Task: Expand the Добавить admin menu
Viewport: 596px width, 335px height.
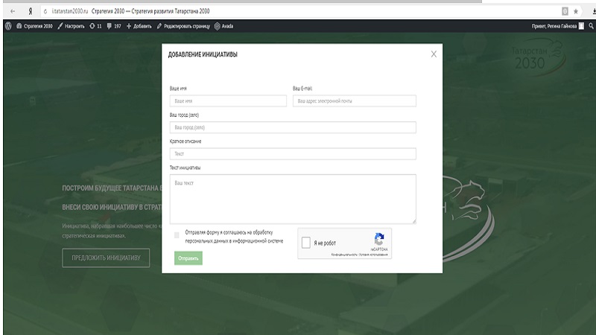Action: 139,25
